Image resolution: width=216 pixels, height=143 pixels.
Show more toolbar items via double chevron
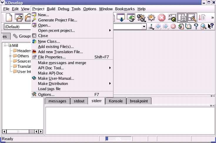tap(212, 18)
